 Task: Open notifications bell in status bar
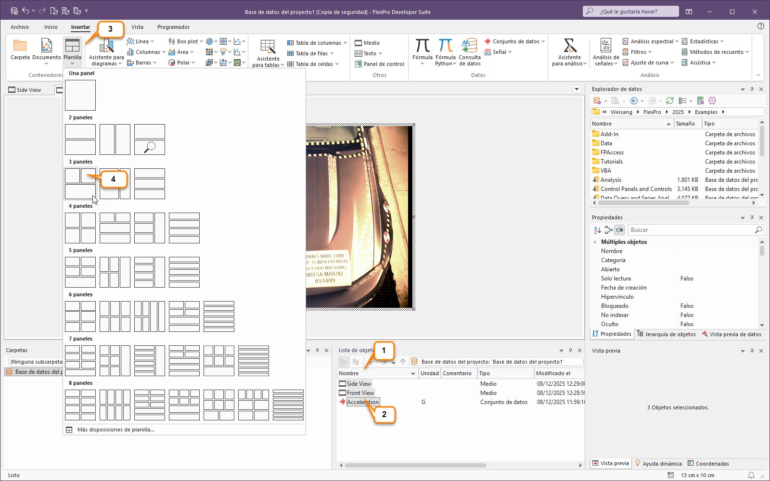(x=751, y=475)
